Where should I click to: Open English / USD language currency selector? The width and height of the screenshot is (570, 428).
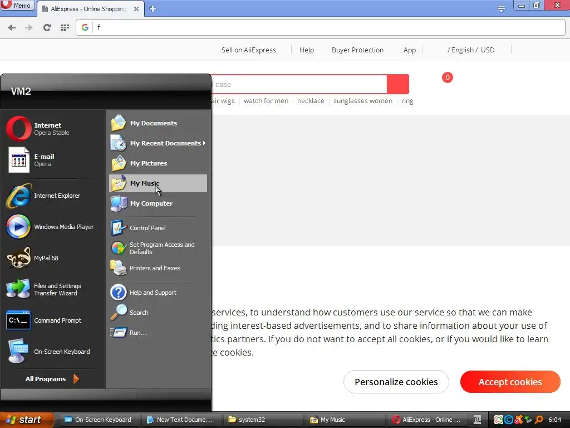click(x=471, y=50)
